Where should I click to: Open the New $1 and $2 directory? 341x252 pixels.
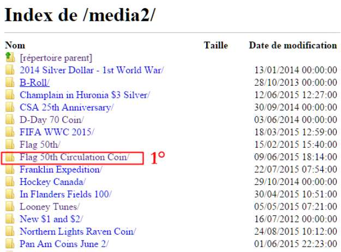(x=51, y=219)
